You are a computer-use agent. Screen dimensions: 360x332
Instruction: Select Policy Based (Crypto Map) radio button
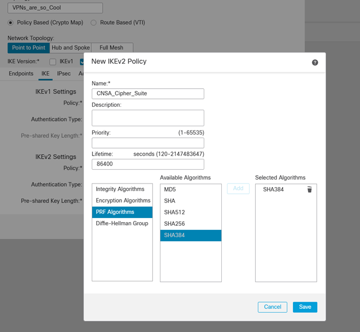tap(10, 23)
